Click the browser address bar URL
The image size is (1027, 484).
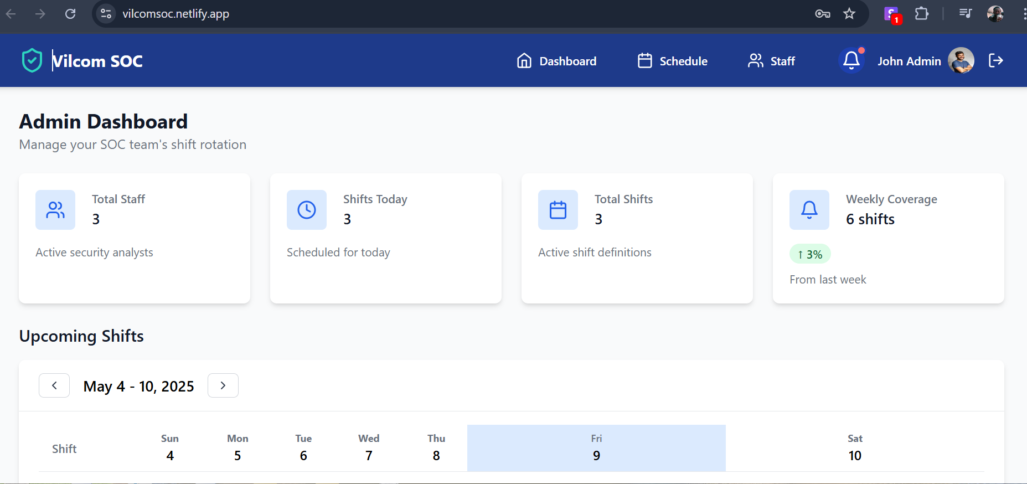tap(176, 14)
